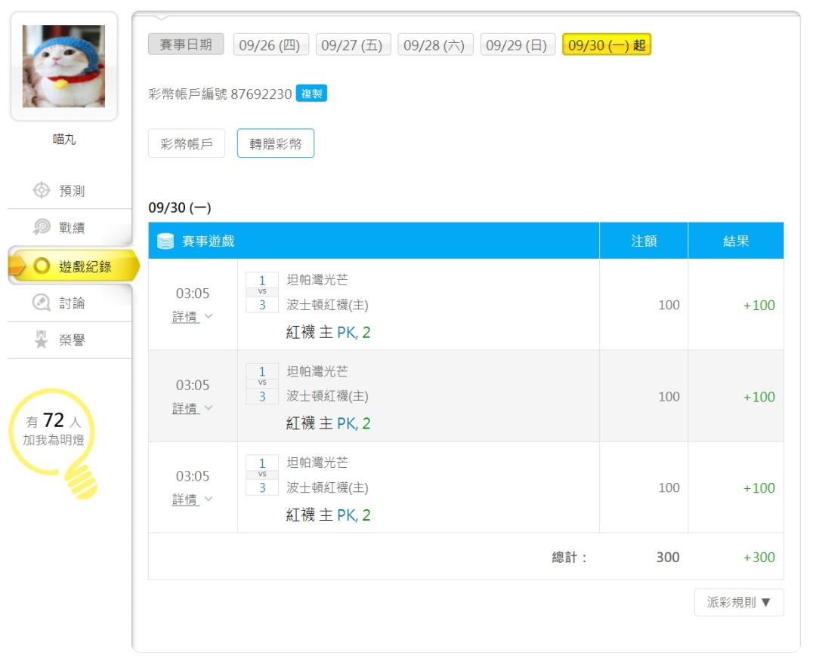Click the 1 vs 3 score box in third row

pyautogui.click(x=261, y=475)
